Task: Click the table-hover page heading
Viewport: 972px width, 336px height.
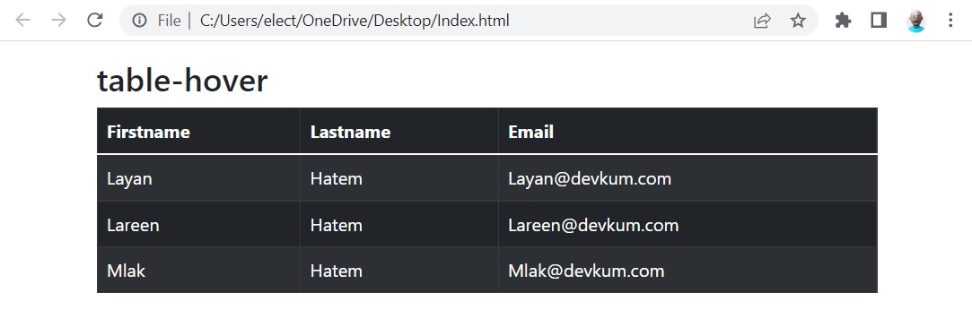Action: (182, 81)
